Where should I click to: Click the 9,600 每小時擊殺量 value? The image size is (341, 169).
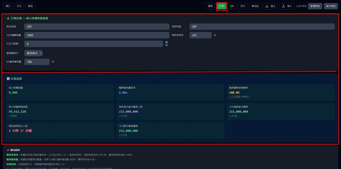tap(13, 92)
